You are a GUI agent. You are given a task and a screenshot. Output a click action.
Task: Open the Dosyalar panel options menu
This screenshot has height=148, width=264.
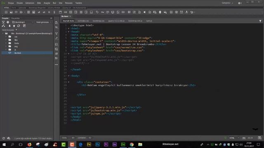pyautogui.click(x=51, y=18)
